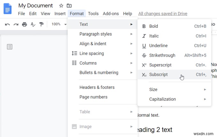217x137 pixels.
Task: Click the print icon in toolbar
Action: pyautogui.click(x=25, y=24)
